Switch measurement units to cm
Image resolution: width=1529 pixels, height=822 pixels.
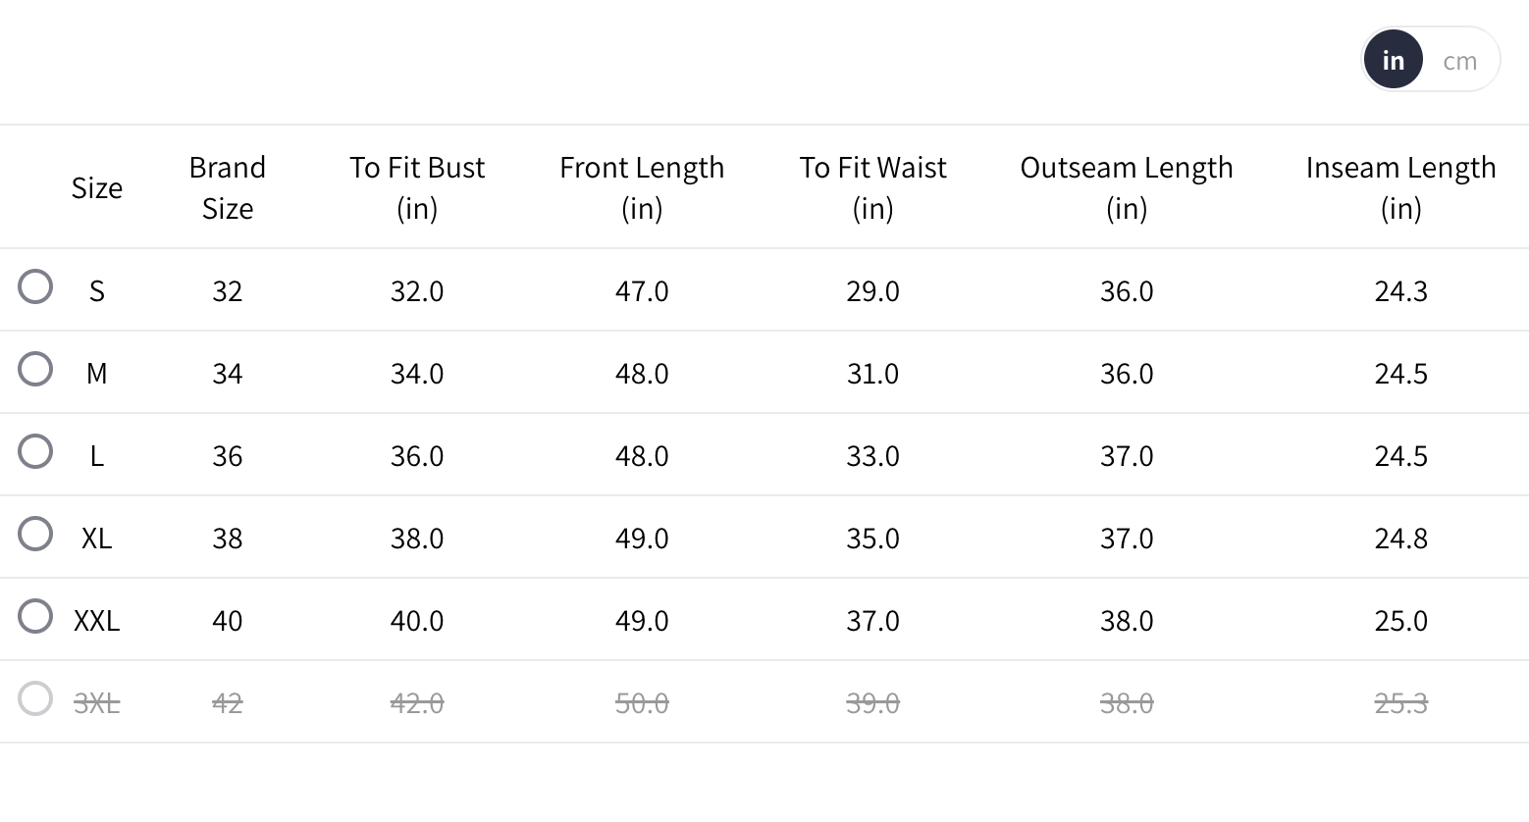coord(1459,61)
